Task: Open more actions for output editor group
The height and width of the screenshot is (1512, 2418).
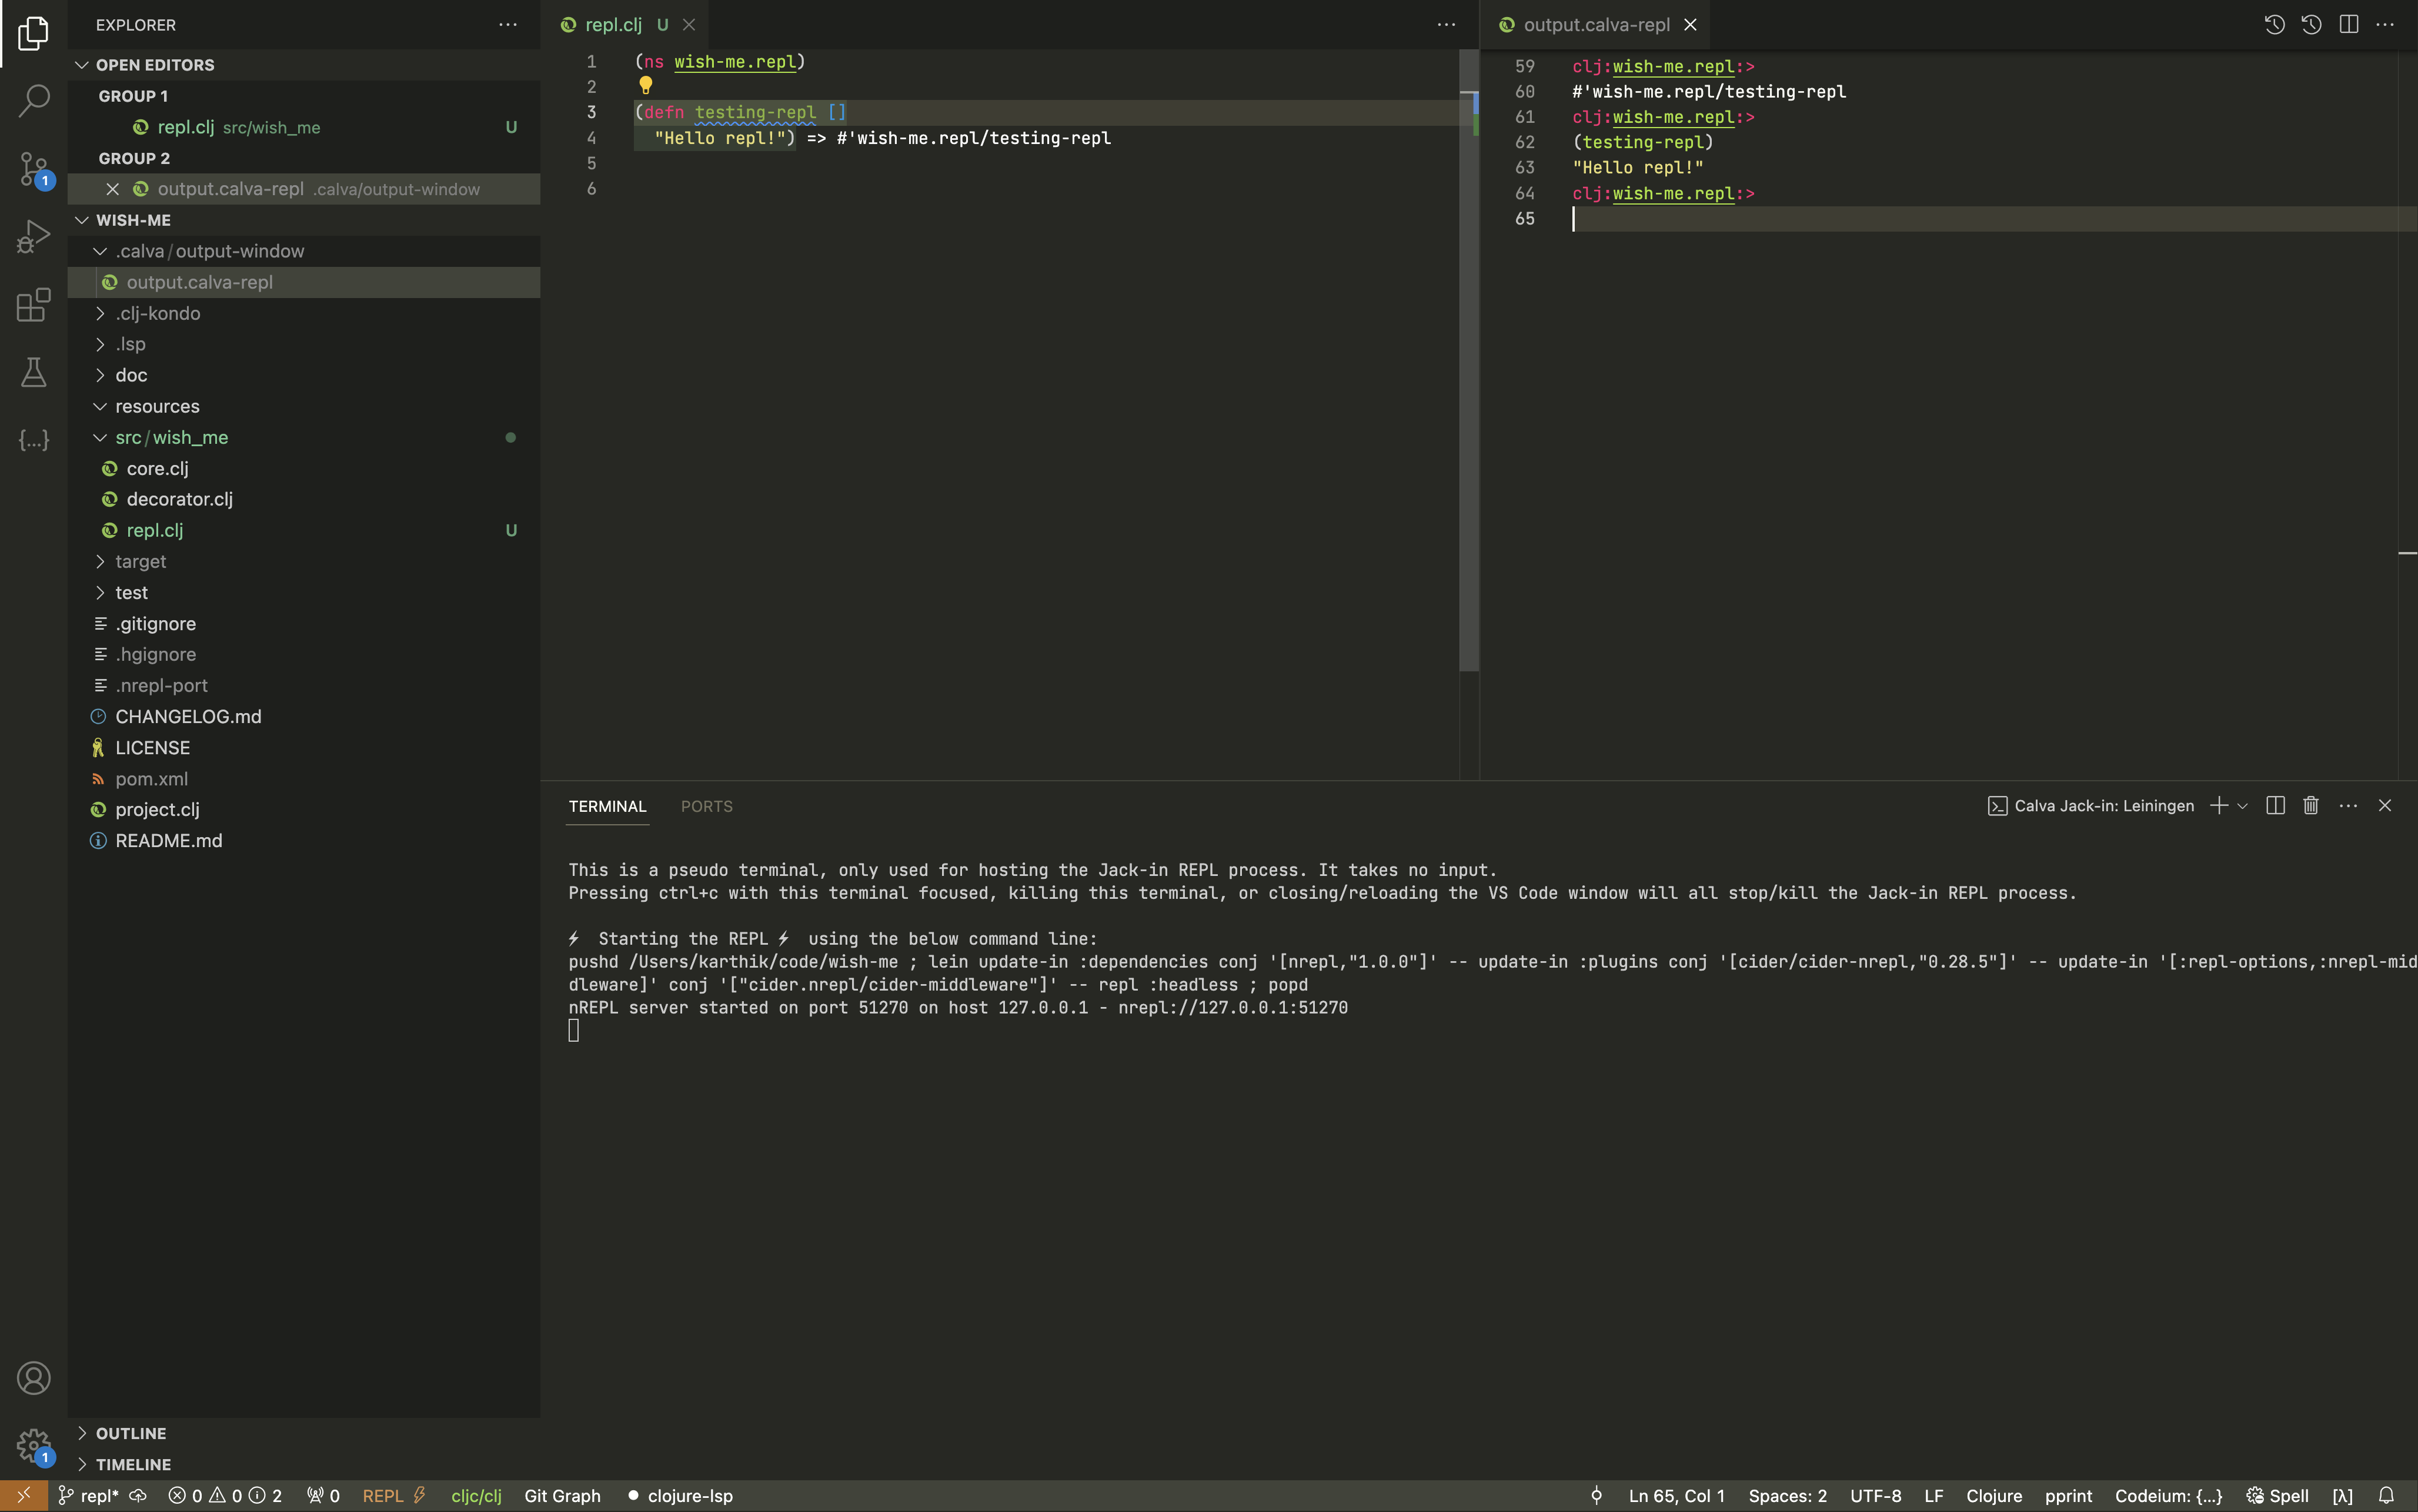Action: (x=2385, y=25)
